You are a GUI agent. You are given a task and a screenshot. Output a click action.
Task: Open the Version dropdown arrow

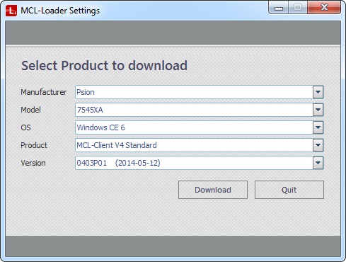[x=318, y=163]
